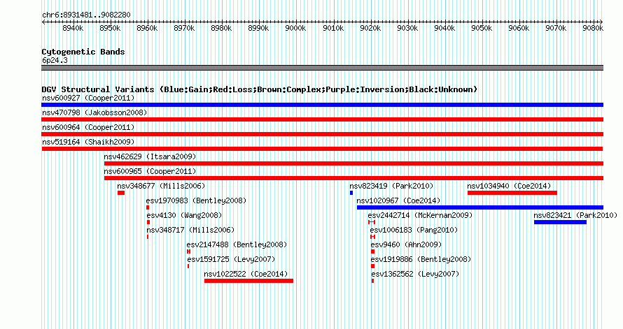Click nsv1022522 (Coe2014) label

click(246, 274)
